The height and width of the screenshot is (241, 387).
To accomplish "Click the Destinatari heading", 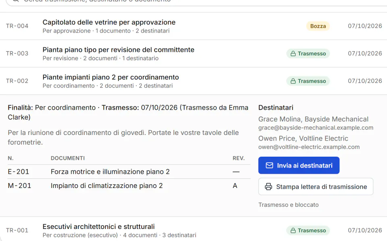I will pyautogui.click(x=276, y=108).
